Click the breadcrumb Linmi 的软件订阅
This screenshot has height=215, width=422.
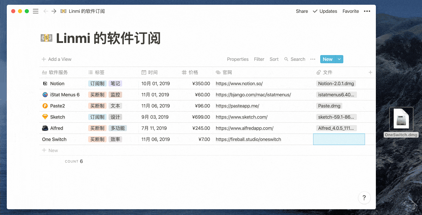pyautogui.click(x=87, y=11)
